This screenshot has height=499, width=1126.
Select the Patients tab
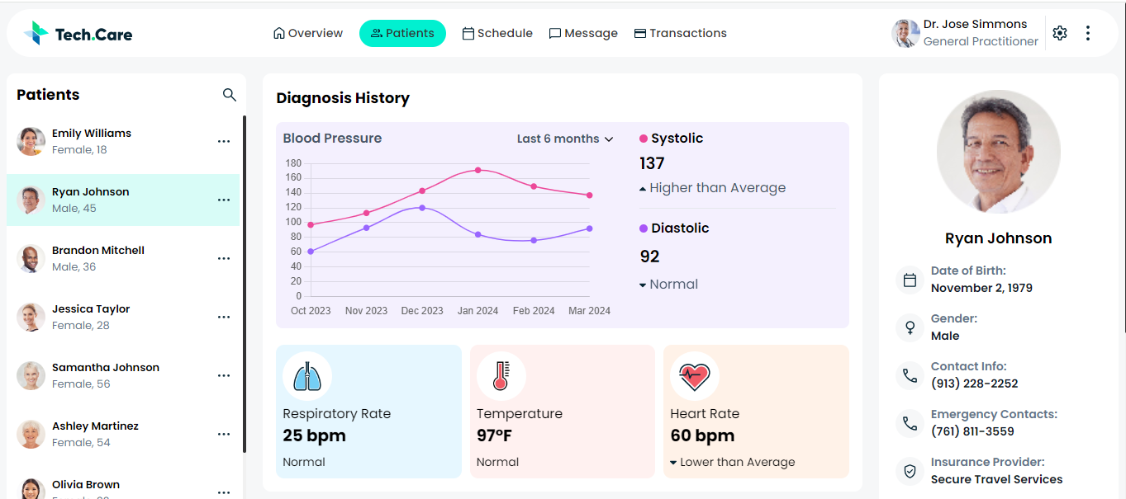(x=402, y=33)
